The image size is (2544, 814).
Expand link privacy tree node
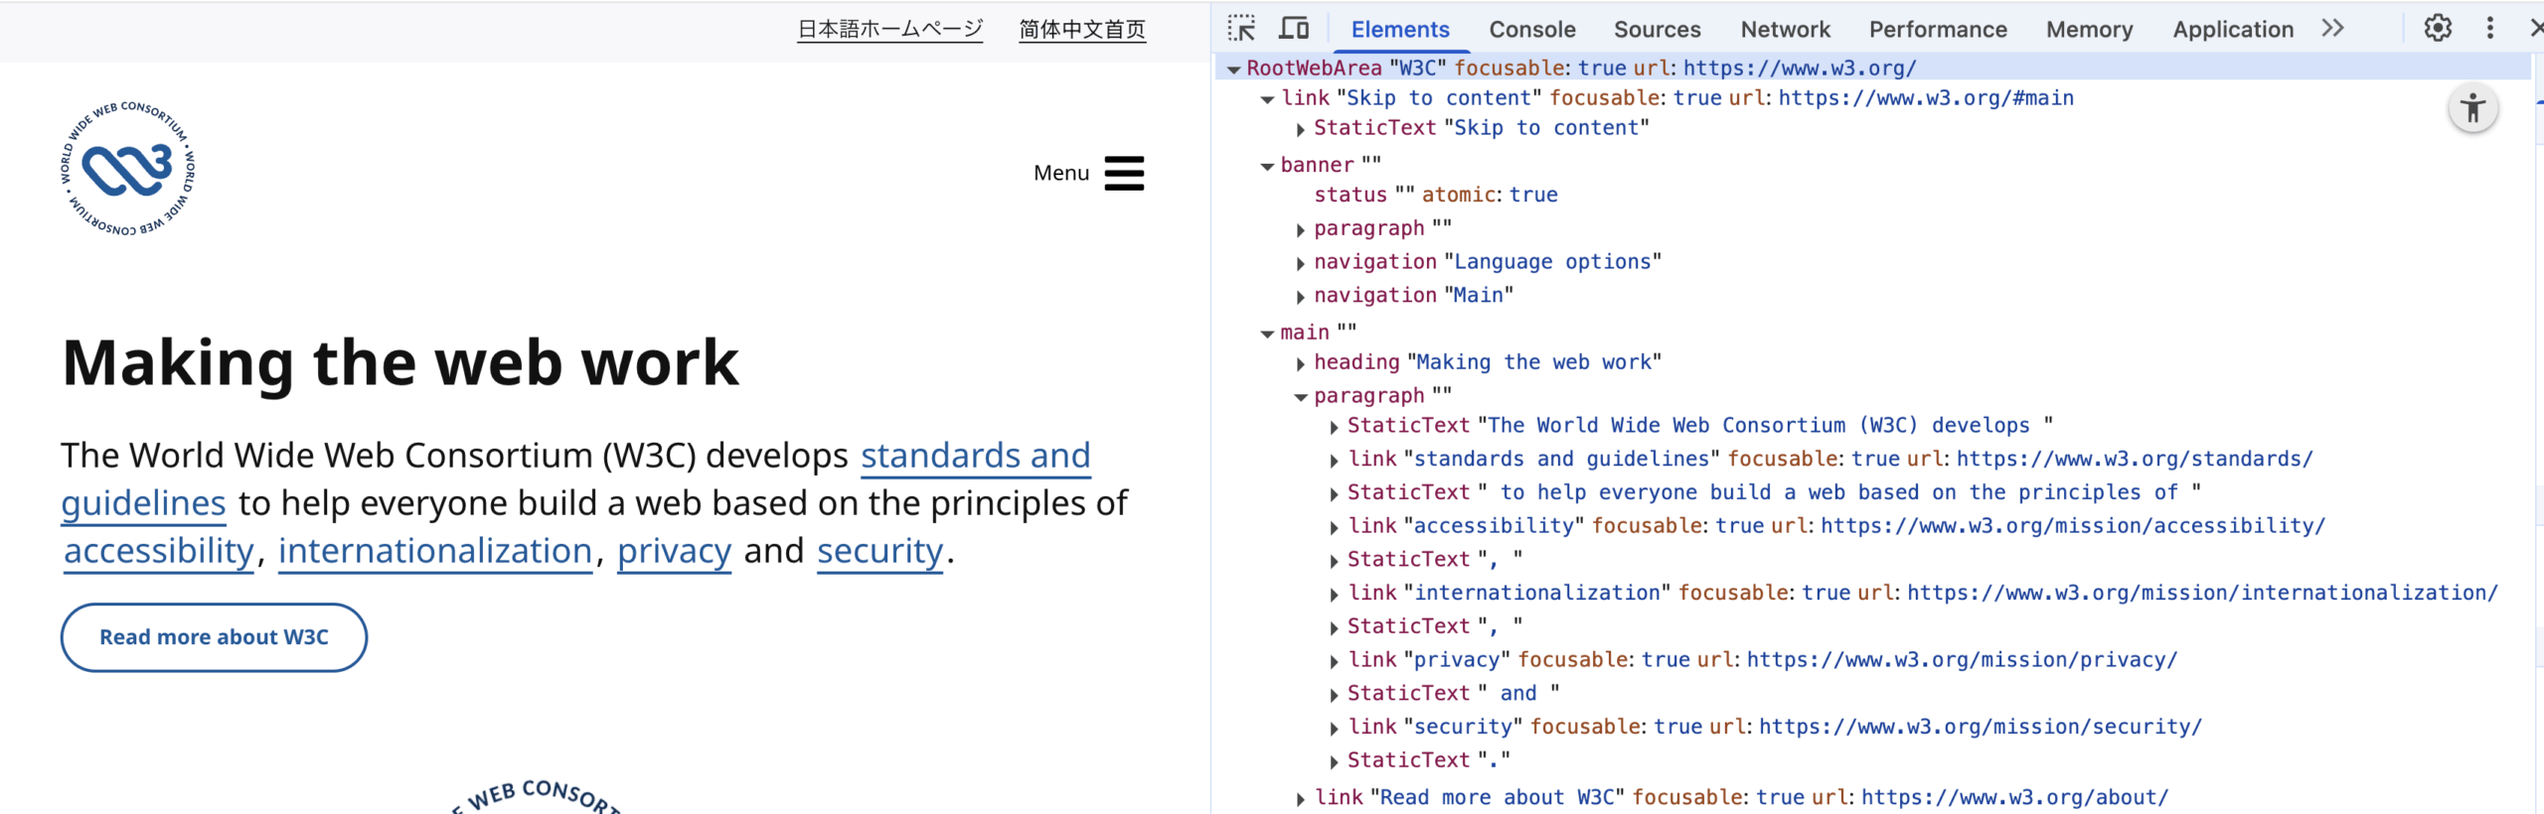[1335, 661]
